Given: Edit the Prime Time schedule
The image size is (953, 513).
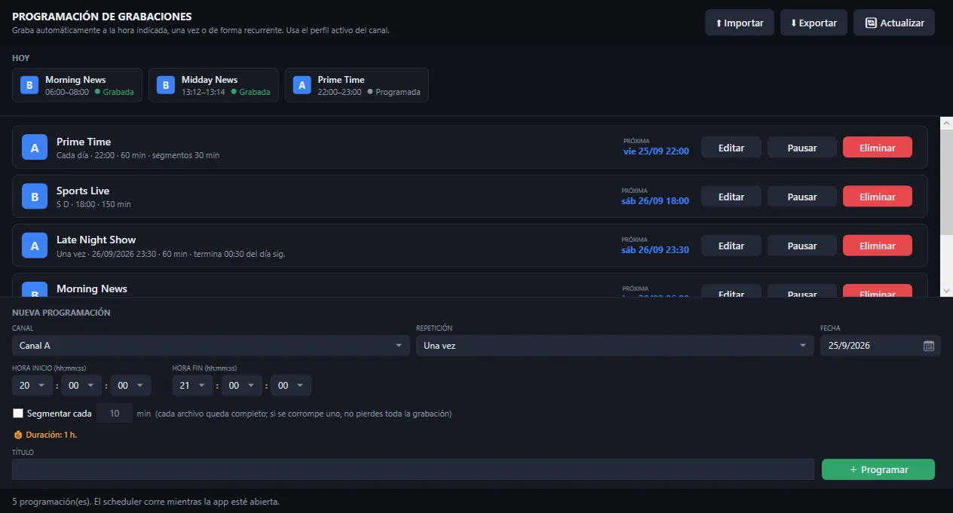Looking at the screenshot, I should tap(731, 148).
